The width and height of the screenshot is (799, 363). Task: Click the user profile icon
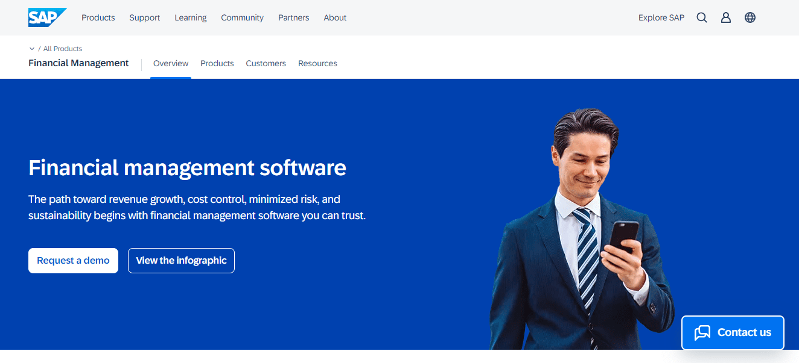(x=725, y=17)
